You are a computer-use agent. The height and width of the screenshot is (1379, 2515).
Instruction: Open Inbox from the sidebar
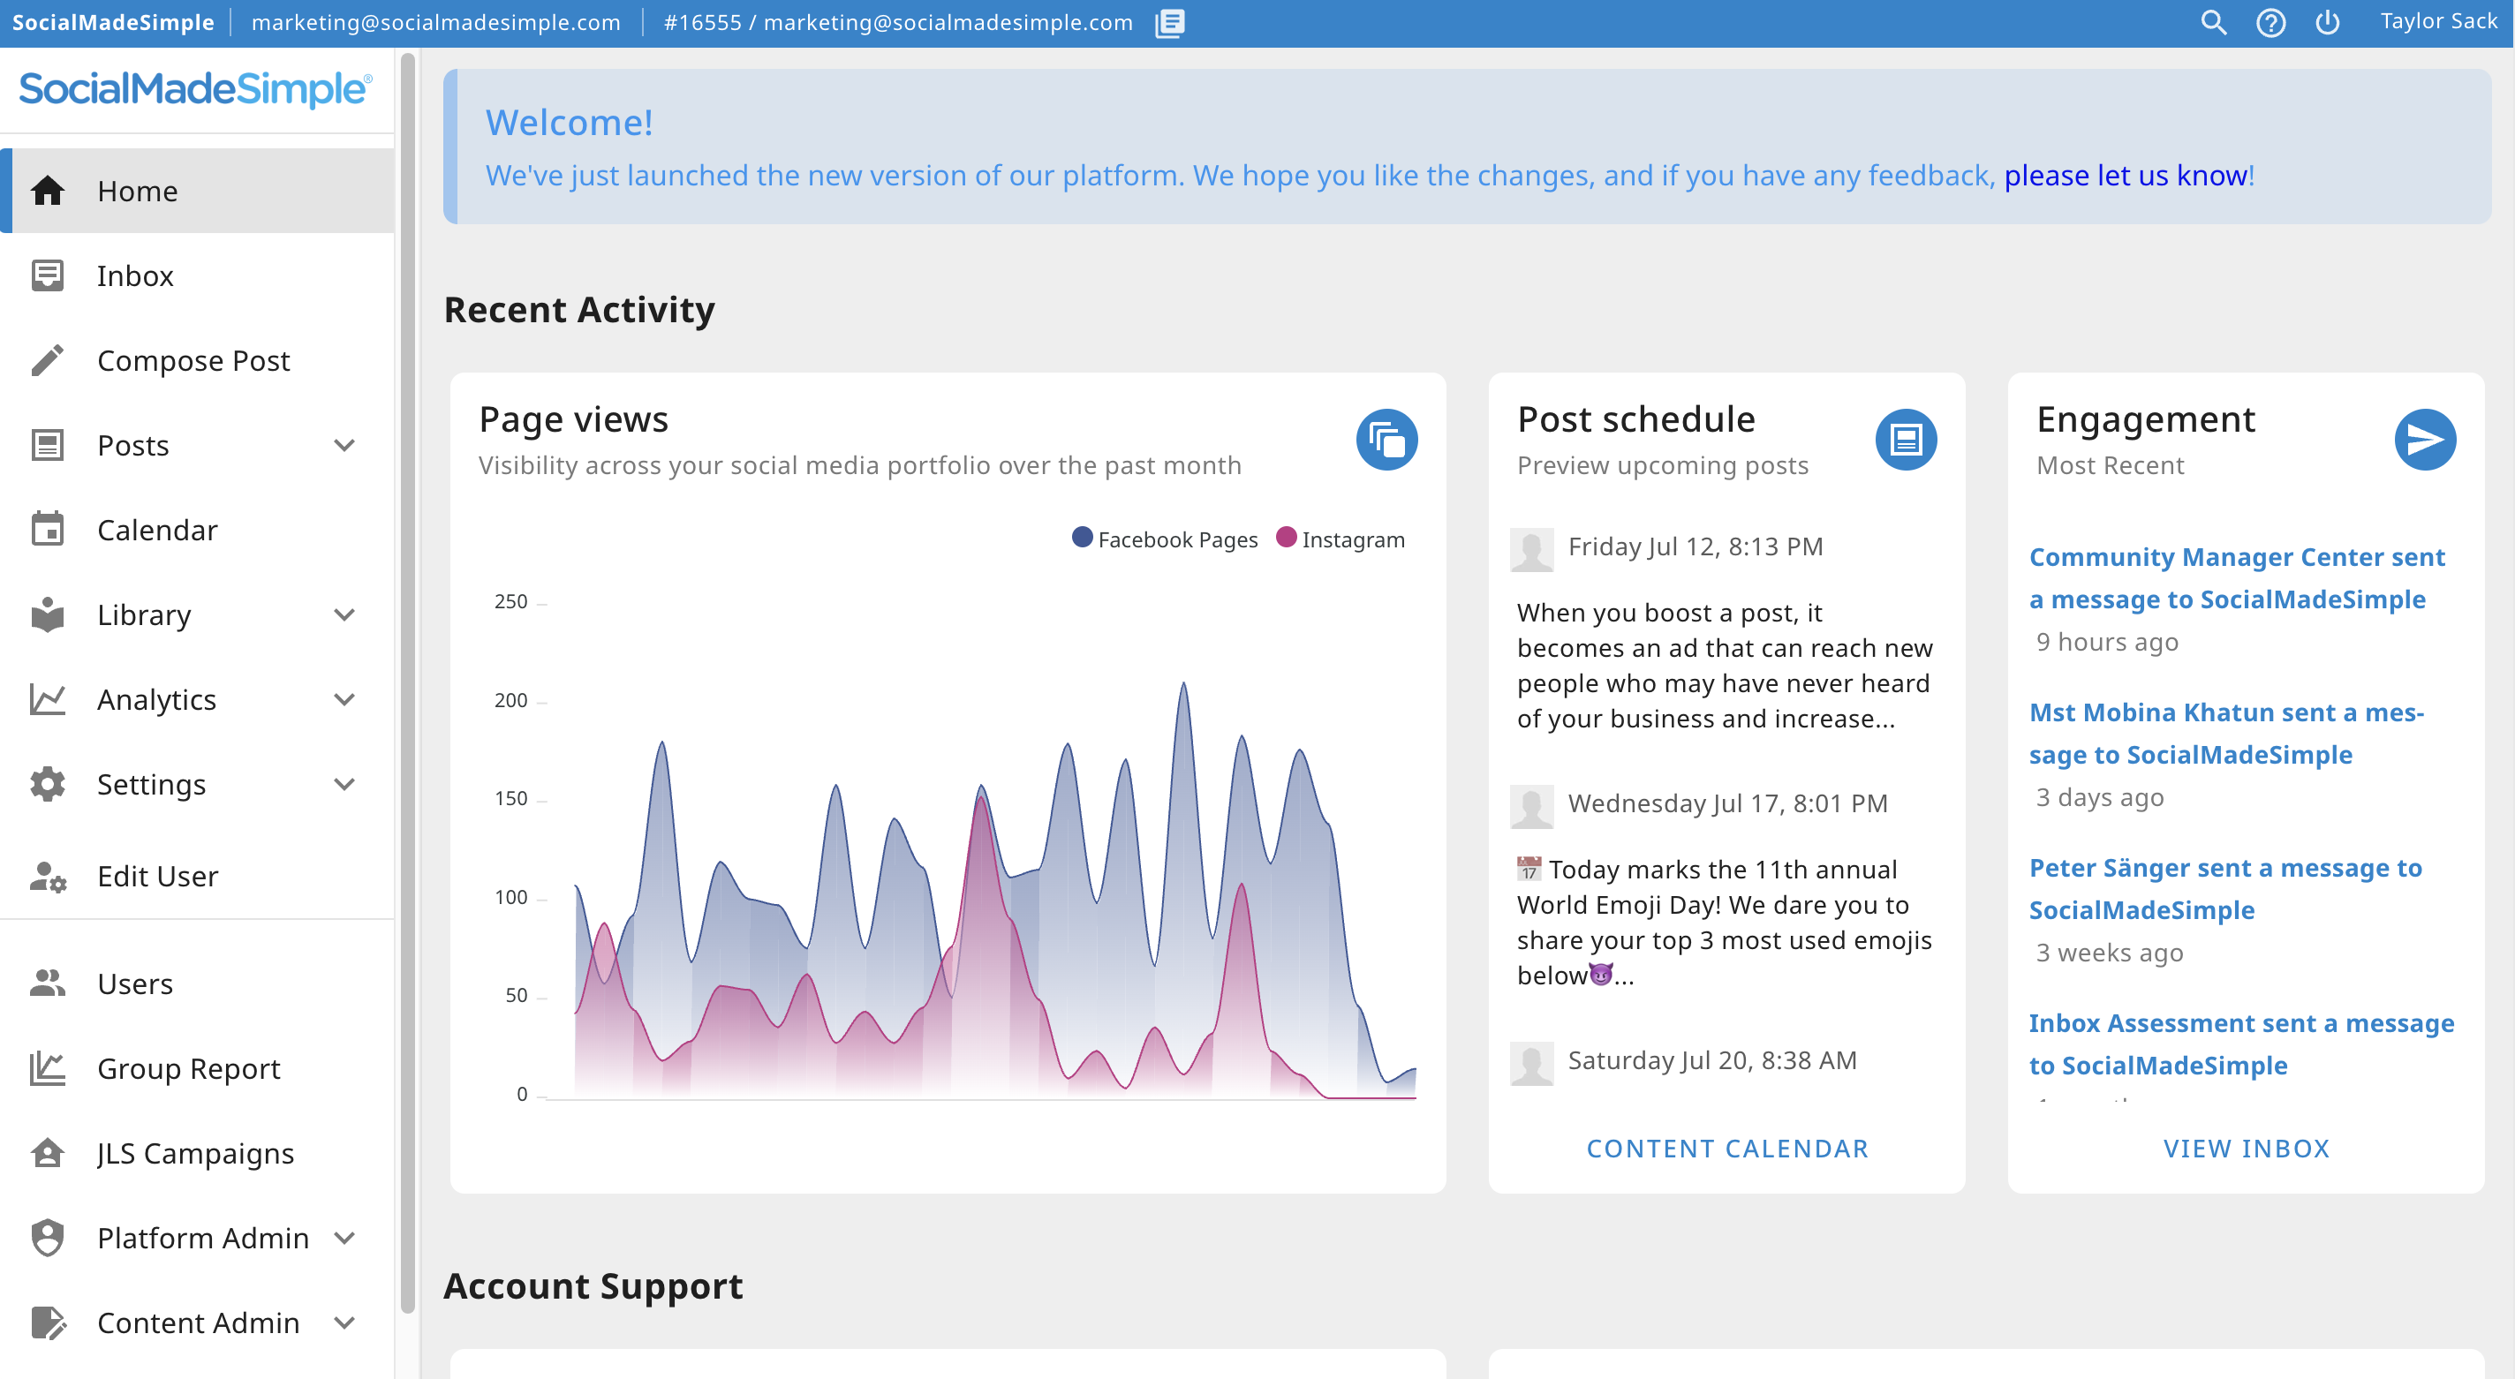coord(198,275)
